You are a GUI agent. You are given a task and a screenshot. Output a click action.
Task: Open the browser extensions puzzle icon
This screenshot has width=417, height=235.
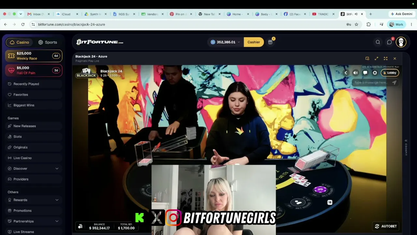(368, 24)
